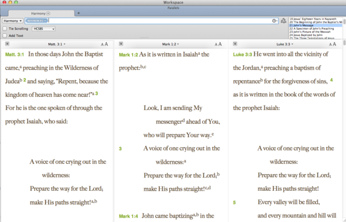Image resolution: width=346 pixels, height=222 pixels.
Task: Enable the Tie Scrolling checkbox
Action: (x=5, y=29)
